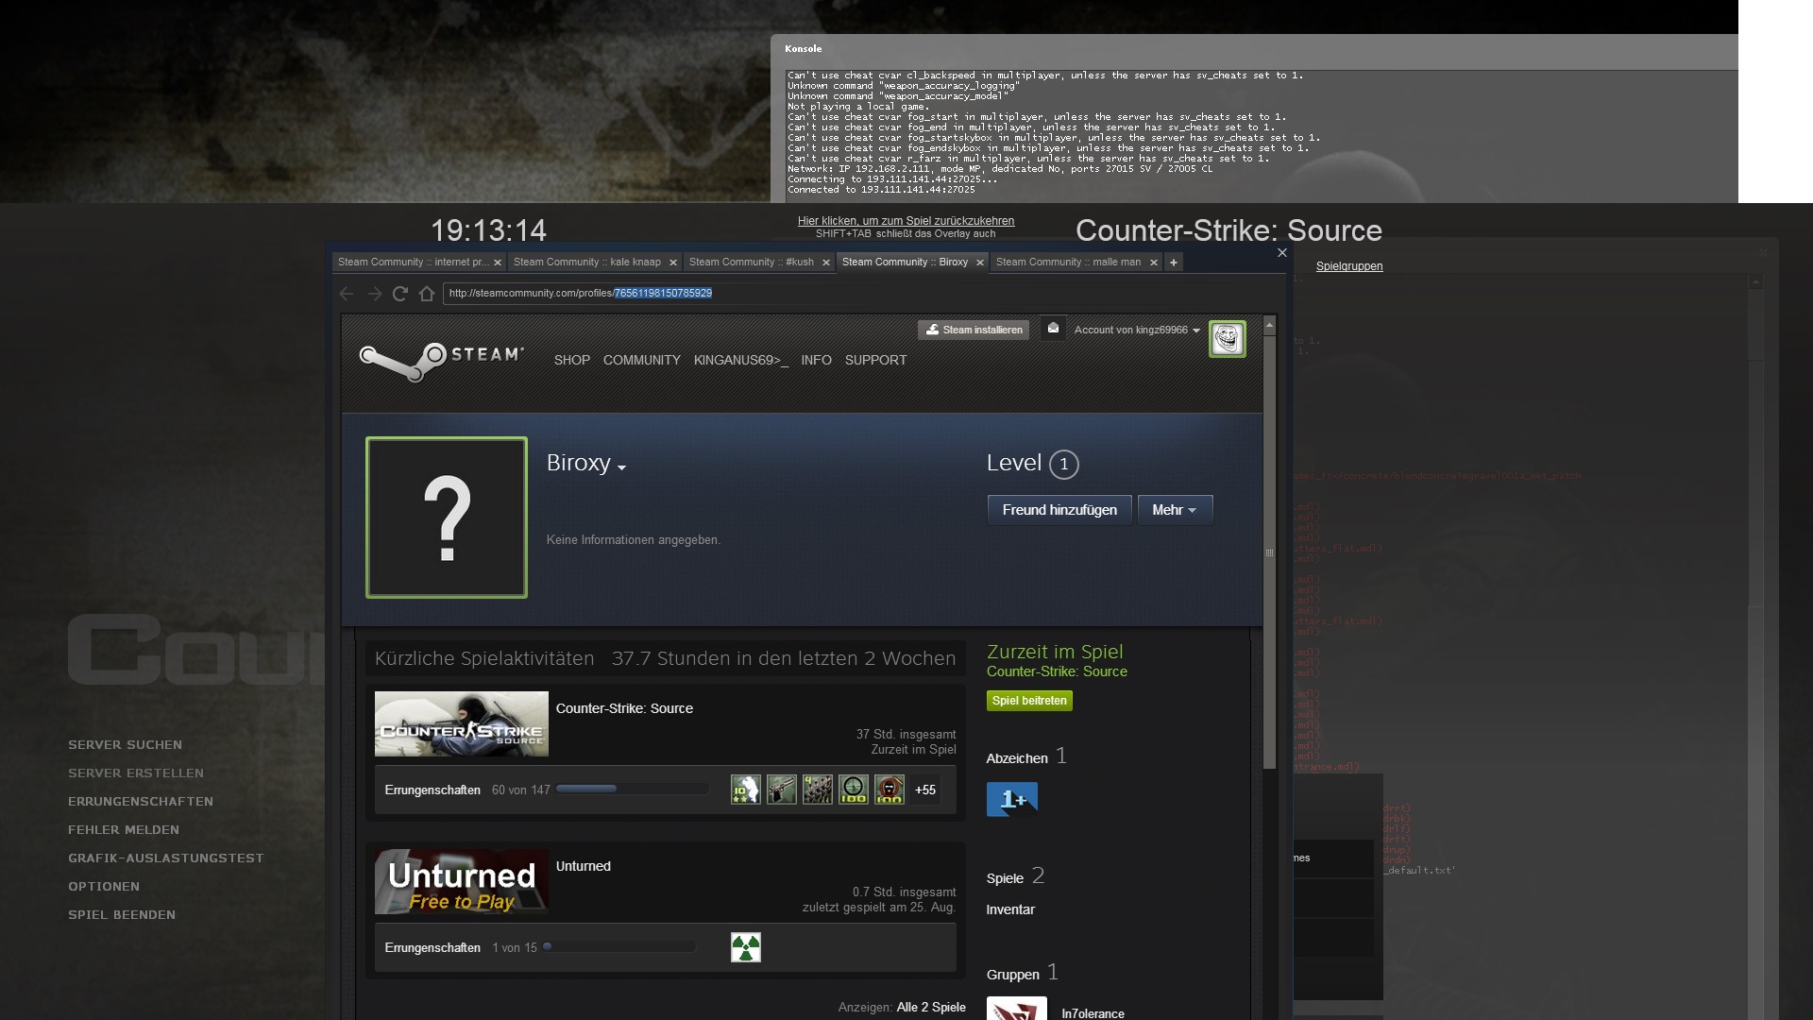Open the In7olerance group link
Viewport: 1813px width, 1020px height.
pos(1093,1013)
